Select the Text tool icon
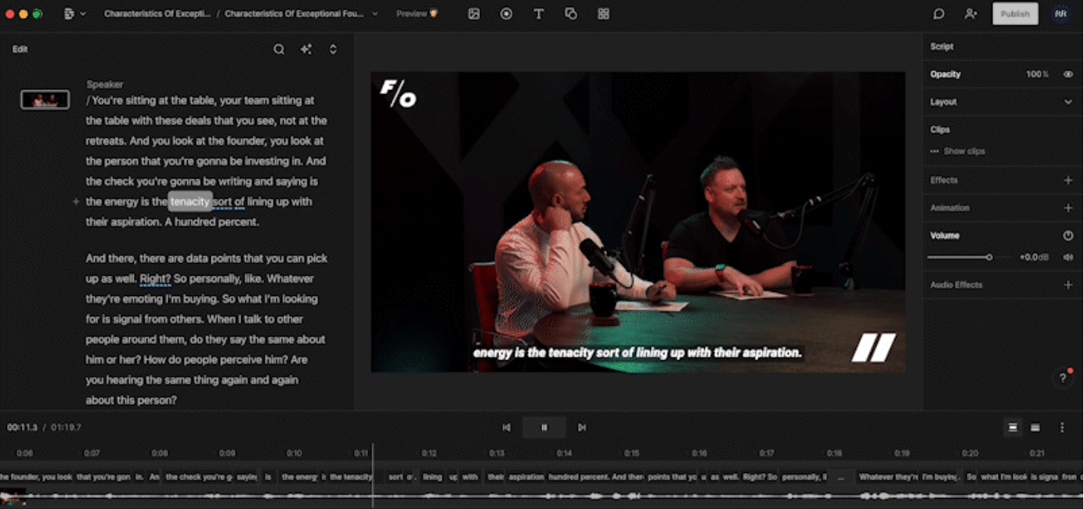1084x509 pixels. click(x=539, y=14)
